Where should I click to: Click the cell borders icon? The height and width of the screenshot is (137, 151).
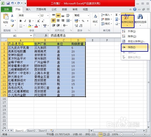(21, 26)
